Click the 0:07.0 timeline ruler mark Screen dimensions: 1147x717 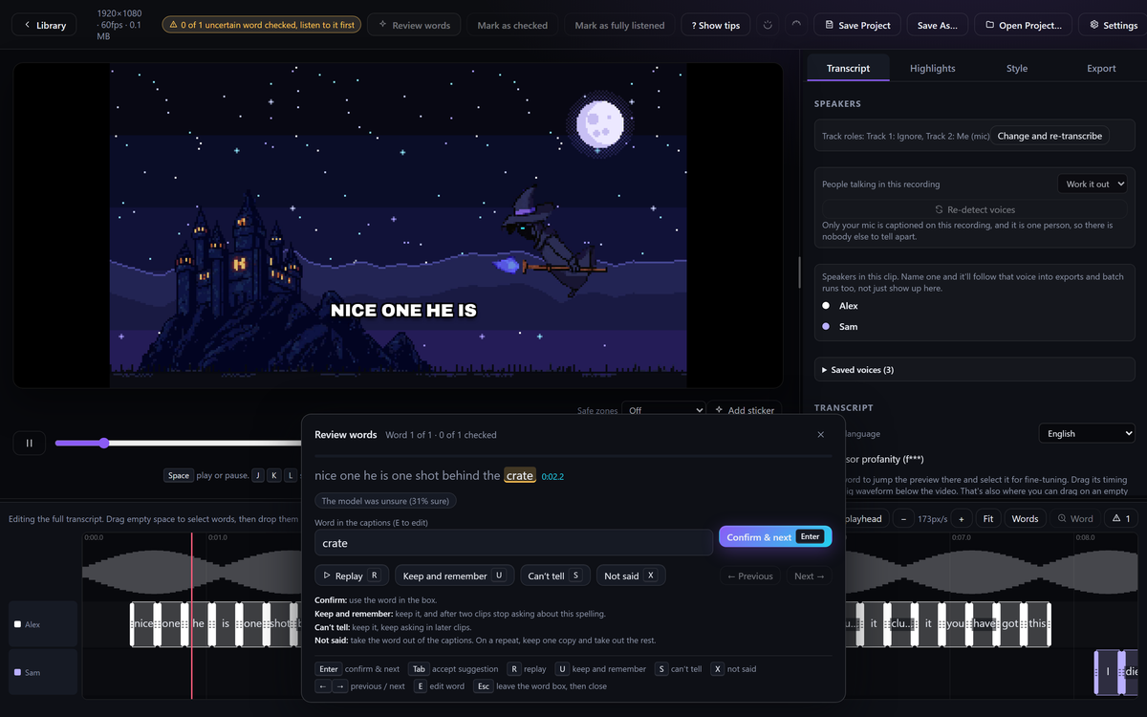coord(961,537)
